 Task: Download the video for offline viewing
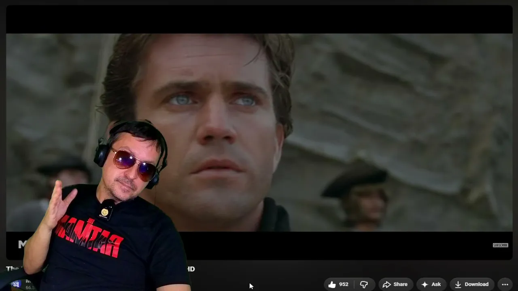tap(472, 285)
